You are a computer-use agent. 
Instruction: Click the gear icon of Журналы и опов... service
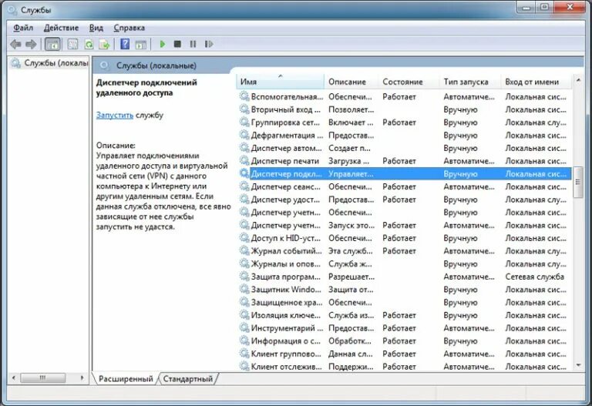click(x=244, y=263)
